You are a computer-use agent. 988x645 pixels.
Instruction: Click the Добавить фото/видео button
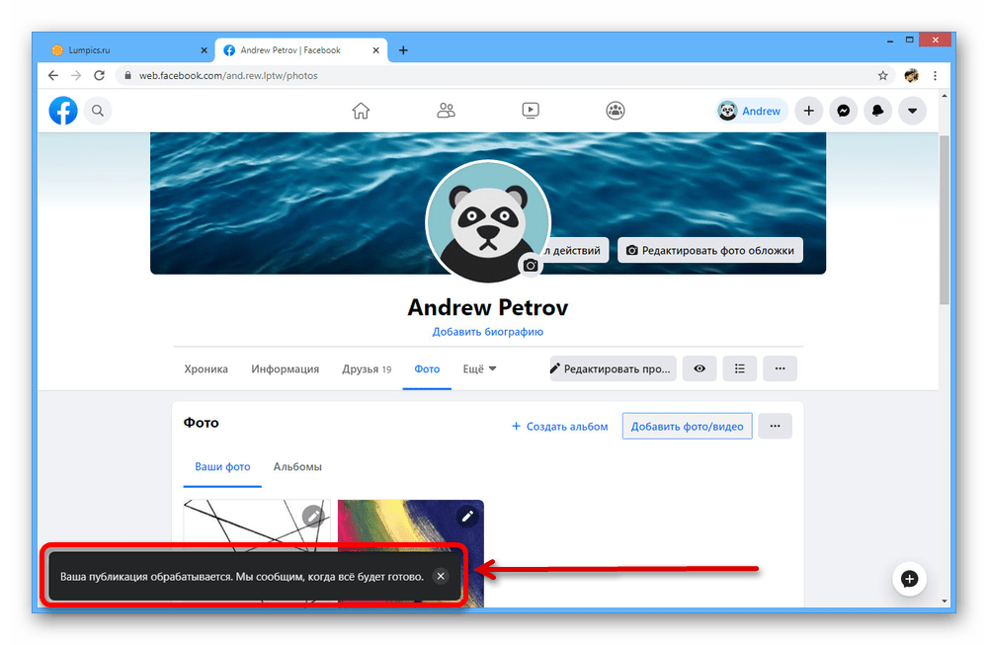687,426
